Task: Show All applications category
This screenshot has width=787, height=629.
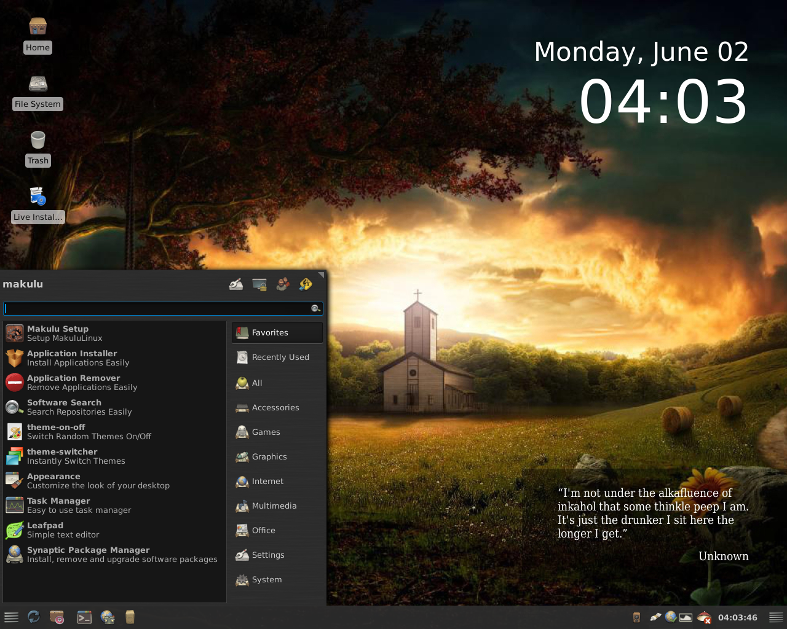Action: [x=277, y=383]
